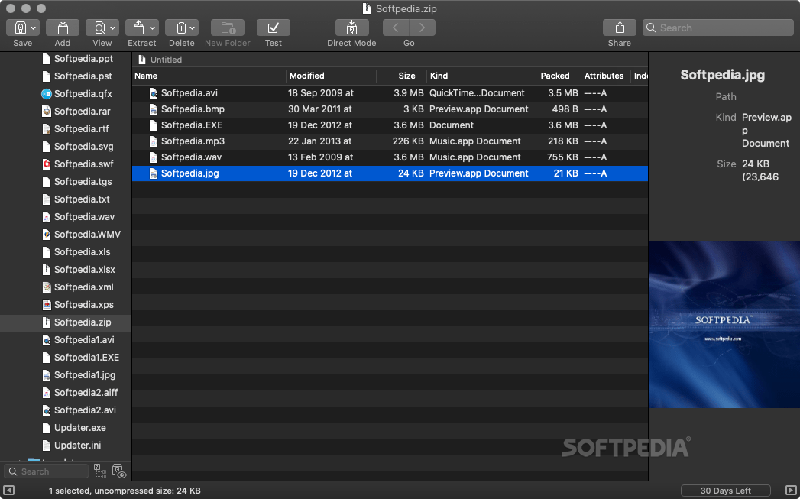800x499 pixels.
Task: Sort by the Modified column header
Action: [x=331, y=76]
